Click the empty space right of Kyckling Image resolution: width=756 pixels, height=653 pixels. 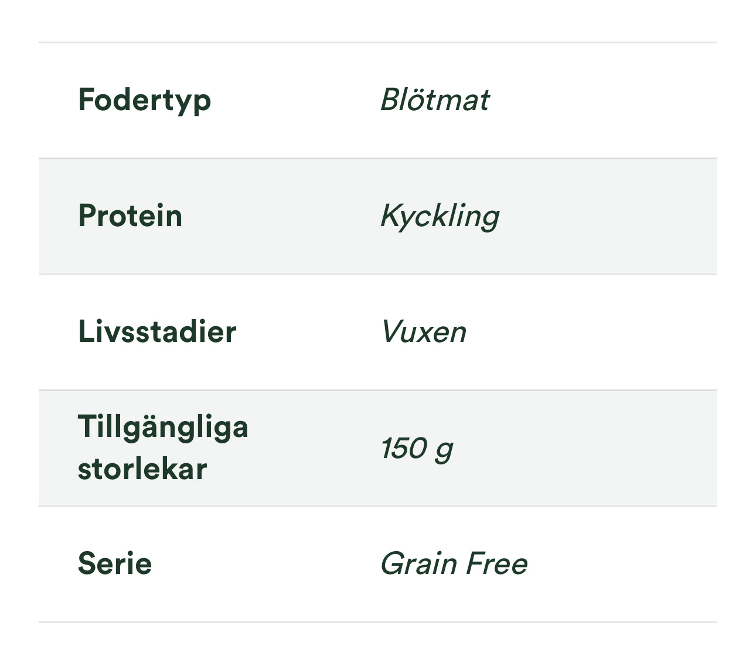pos(604,216)
